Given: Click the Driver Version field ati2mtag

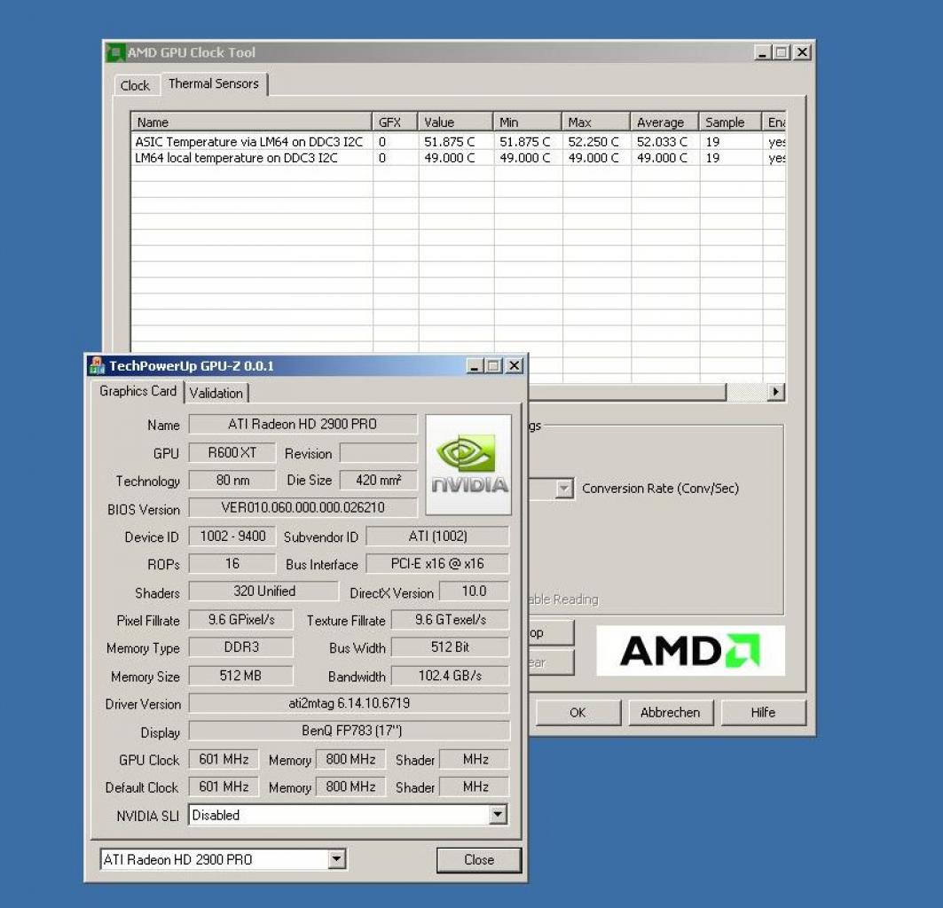Looking at the screenshot, I should (x=349, y=703).
